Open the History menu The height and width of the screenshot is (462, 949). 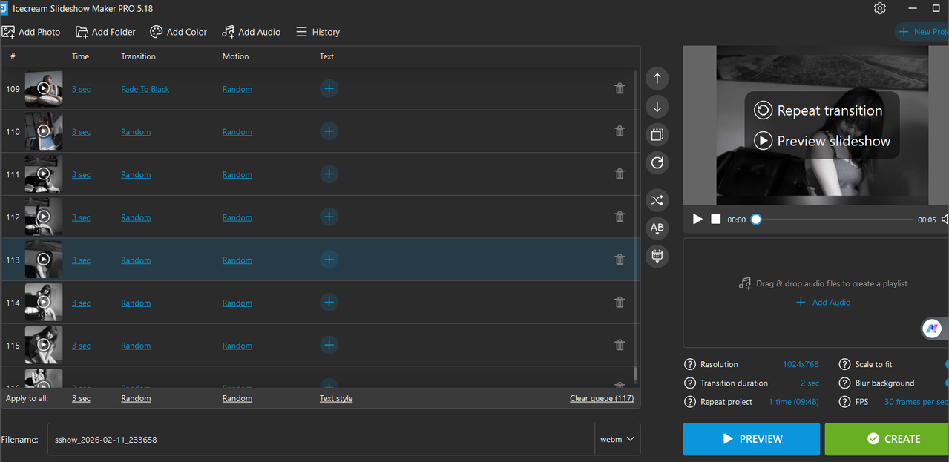[318, 32]
